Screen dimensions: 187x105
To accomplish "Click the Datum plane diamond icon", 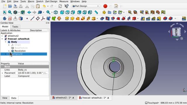I will pos(38,18).
